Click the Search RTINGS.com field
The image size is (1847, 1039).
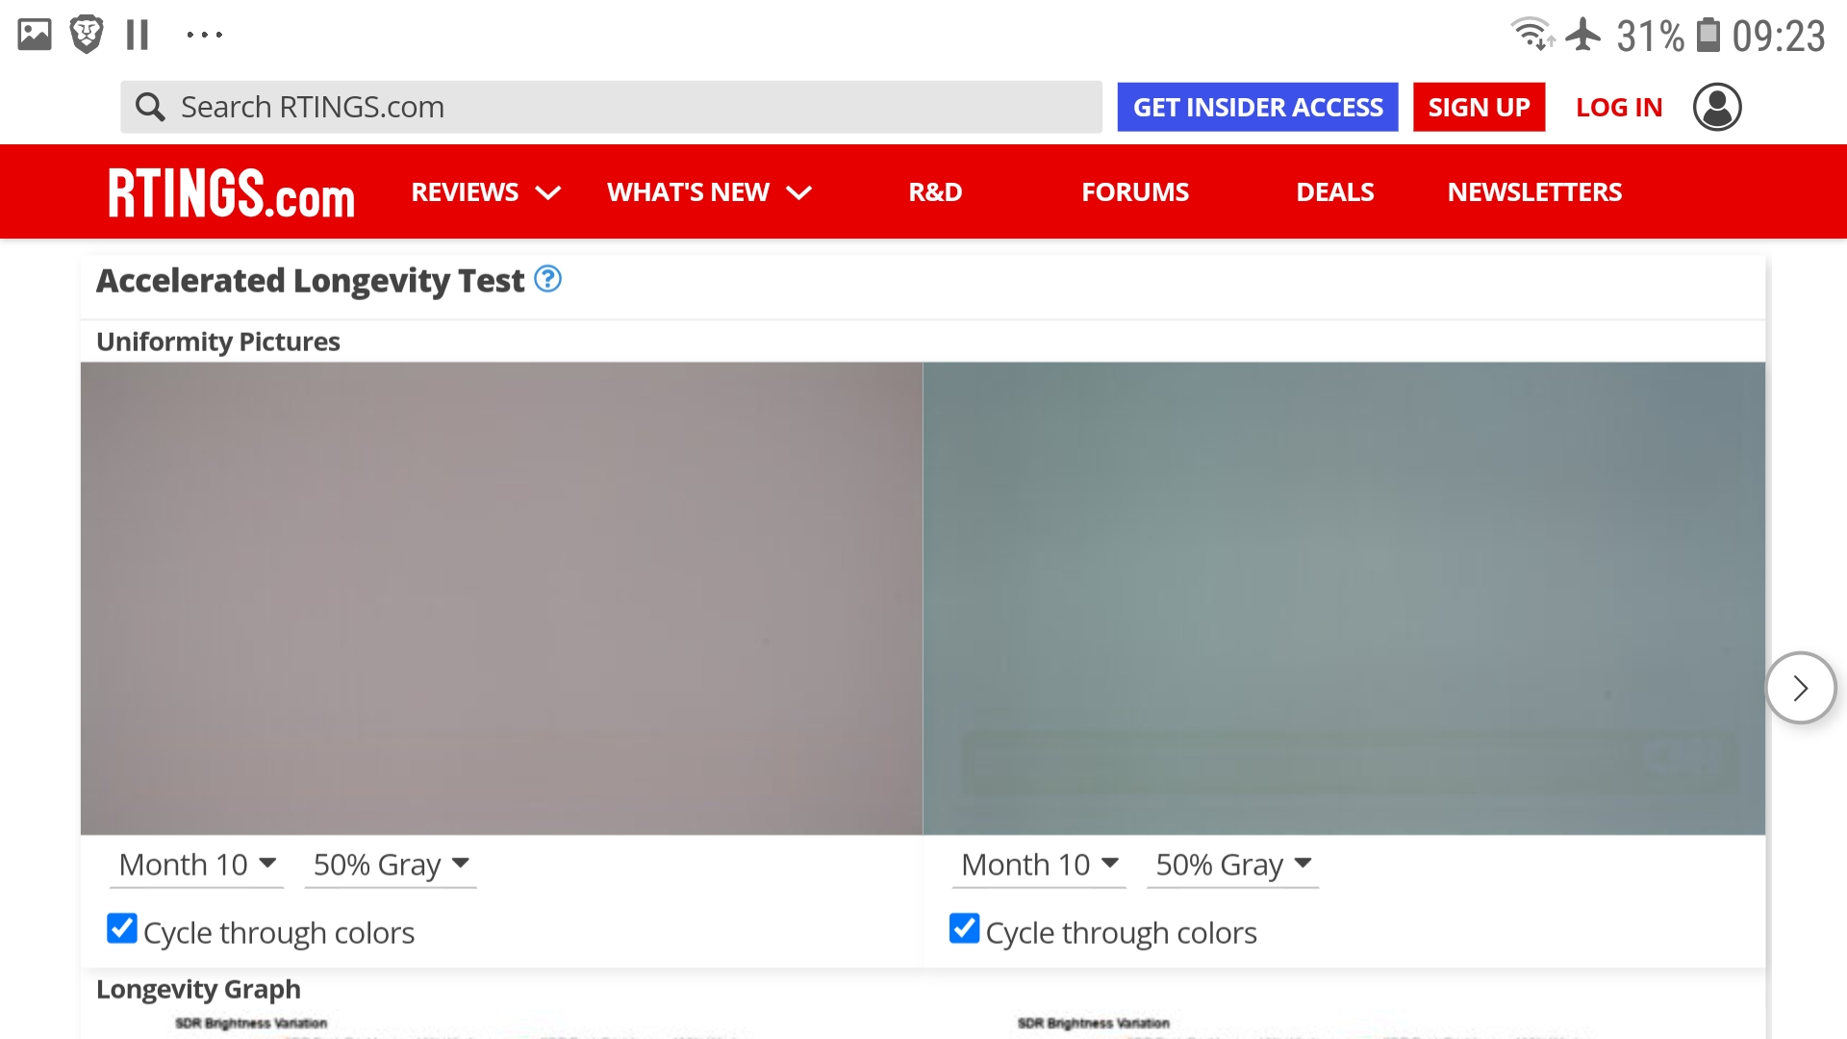pos(625,107)
